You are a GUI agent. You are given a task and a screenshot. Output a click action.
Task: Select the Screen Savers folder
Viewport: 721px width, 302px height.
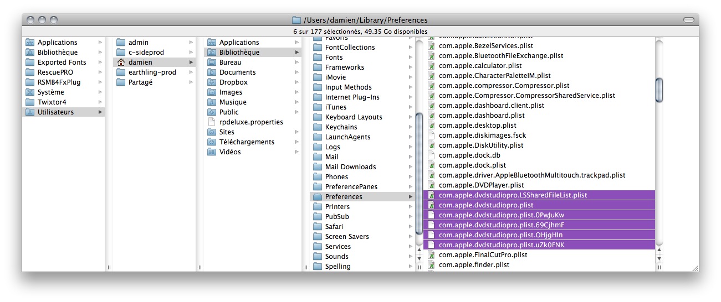pos(346,237)
